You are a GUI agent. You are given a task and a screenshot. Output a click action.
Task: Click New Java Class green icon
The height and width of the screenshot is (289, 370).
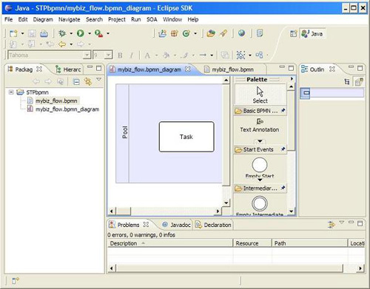click(x=186, y=33)
